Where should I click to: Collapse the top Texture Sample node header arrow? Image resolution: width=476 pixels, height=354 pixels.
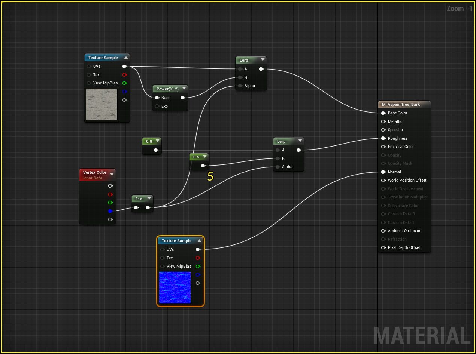(x=127, y=57)
